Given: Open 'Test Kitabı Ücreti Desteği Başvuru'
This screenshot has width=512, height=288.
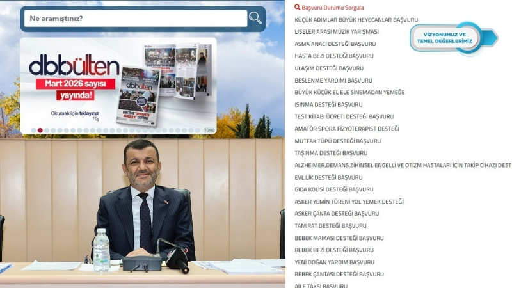Looking at the screenshot, I should tap(344, 116).
